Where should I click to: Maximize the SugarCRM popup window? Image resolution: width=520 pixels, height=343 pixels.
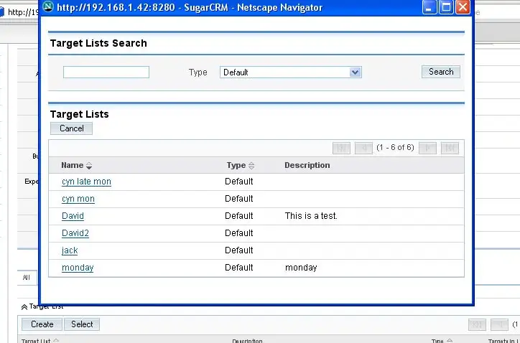pyautogui.click(x=446, y=7)
